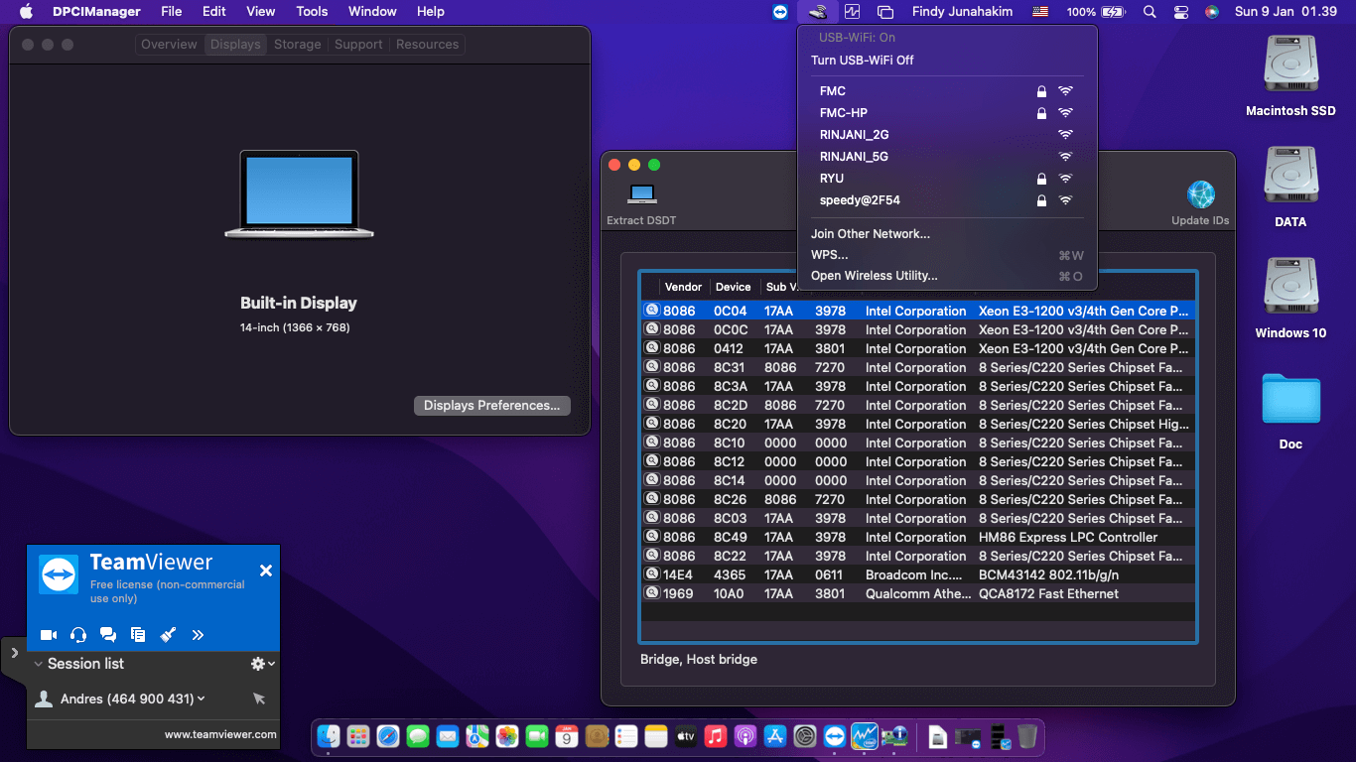The height and width of the screenshot is (762, 1356).
Task: Click the remote control cursor icon for Andres
Action: [259, 699]
